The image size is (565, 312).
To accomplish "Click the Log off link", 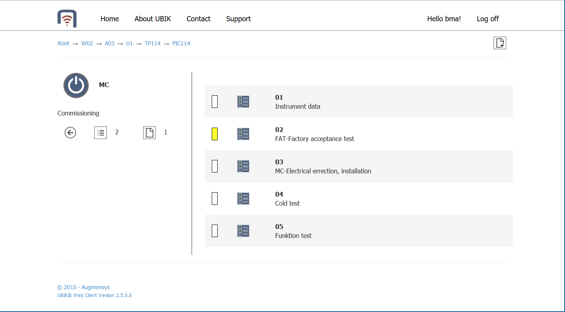I will (x=487, y=19).
